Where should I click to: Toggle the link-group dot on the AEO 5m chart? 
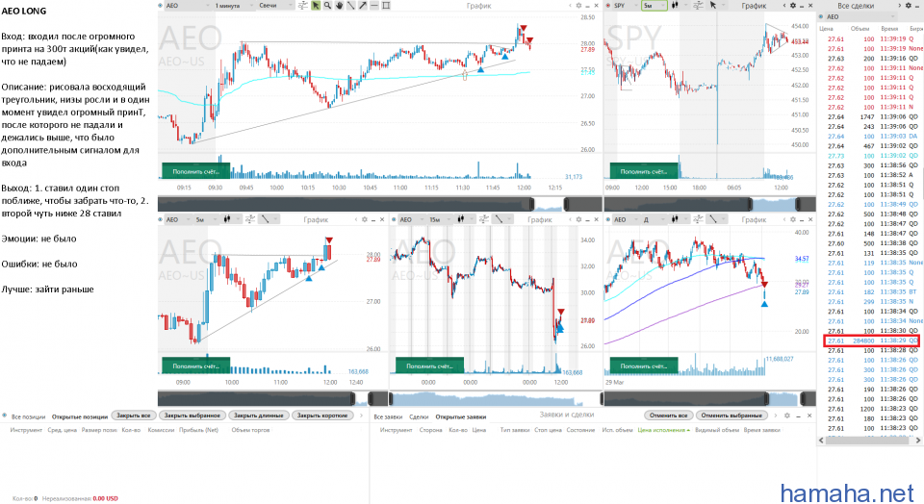pyautogui.click(x=161, y=219)
